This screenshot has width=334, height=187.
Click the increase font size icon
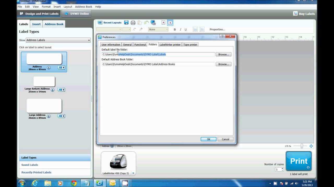pyautogui.click(x=141, y=29)
